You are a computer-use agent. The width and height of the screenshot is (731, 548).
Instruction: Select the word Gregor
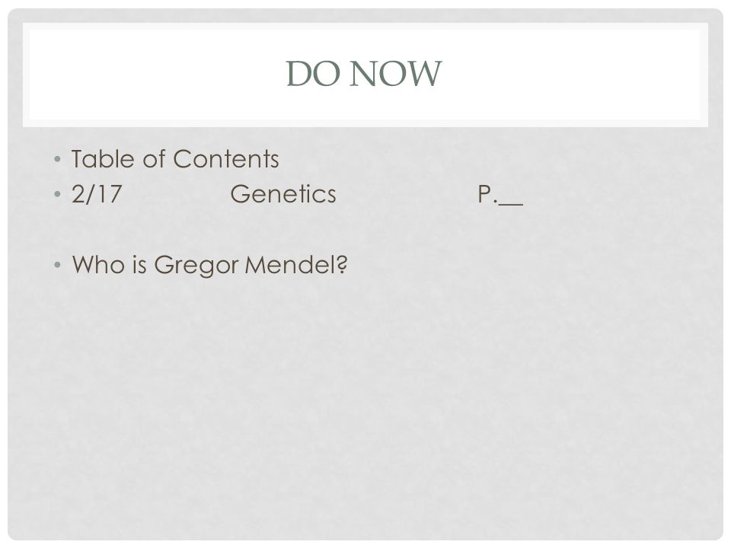(196, 265)
